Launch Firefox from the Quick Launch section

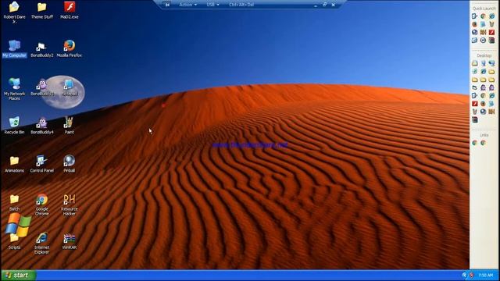[474, 24]
